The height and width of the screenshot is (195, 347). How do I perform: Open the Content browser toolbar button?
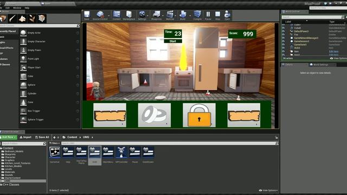pos(117,16)
